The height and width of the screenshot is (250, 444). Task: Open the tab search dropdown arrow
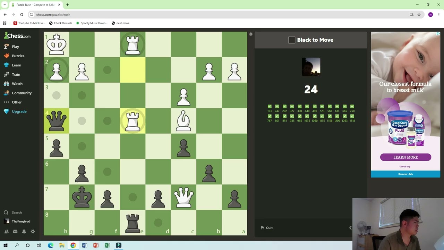[5, 5]
